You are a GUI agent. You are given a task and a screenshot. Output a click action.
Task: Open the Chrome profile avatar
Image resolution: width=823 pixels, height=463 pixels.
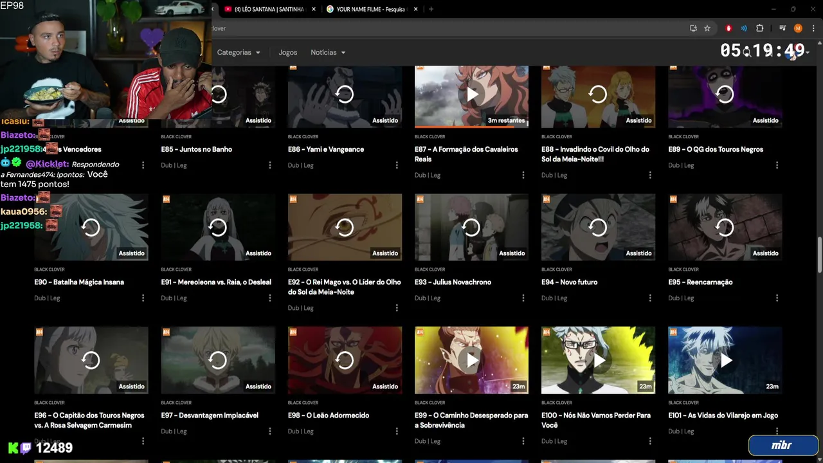(x=798, y=28)
